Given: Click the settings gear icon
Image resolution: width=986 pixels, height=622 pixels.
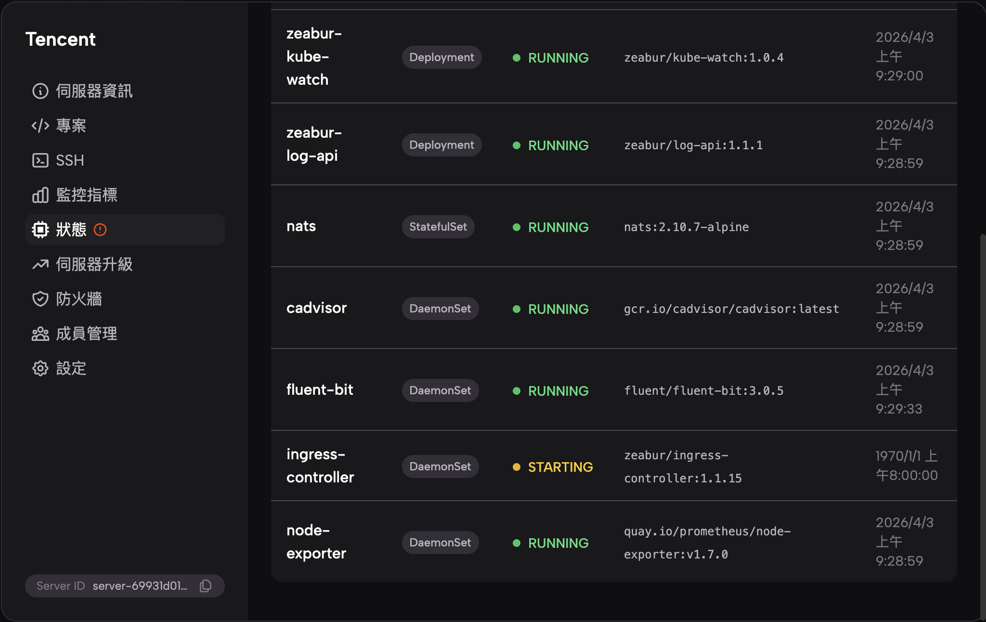Looking at the screenshot, I should tap(40, 368).
